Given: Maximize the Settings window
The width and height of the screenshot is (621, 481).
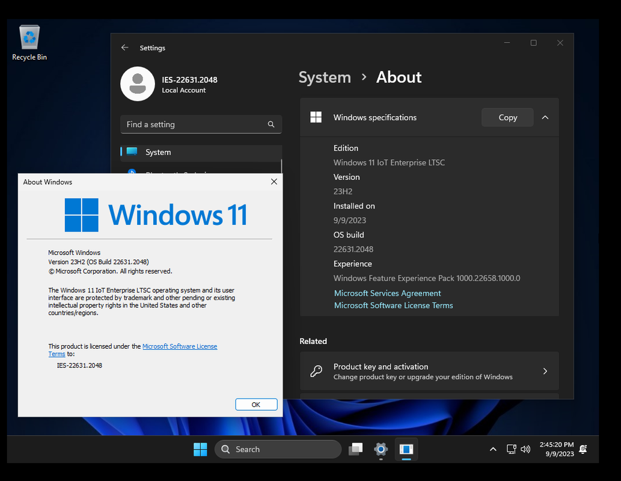Looking at the screenshot, I should pyautogui.click(x=533, y=43).
